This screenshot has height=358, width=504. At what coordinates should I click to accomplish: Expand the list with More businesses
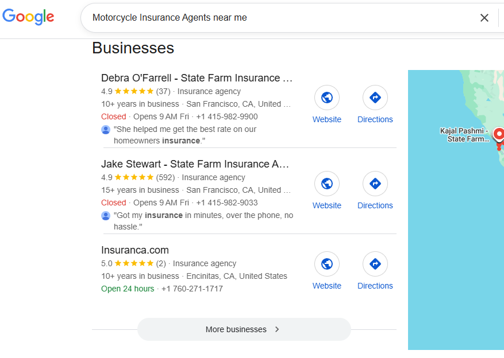[x=244, y=329]
